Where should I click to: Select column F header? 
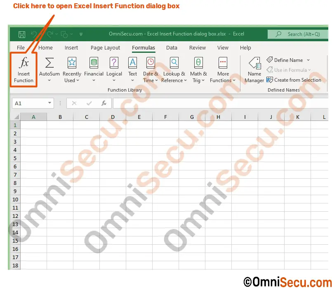165,117
